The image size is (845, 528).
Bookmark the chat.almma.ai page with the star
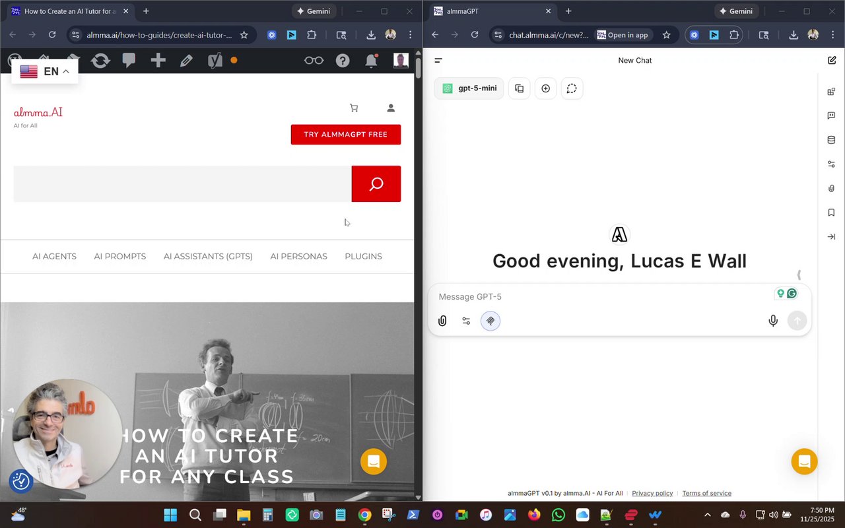click(666, 35)
